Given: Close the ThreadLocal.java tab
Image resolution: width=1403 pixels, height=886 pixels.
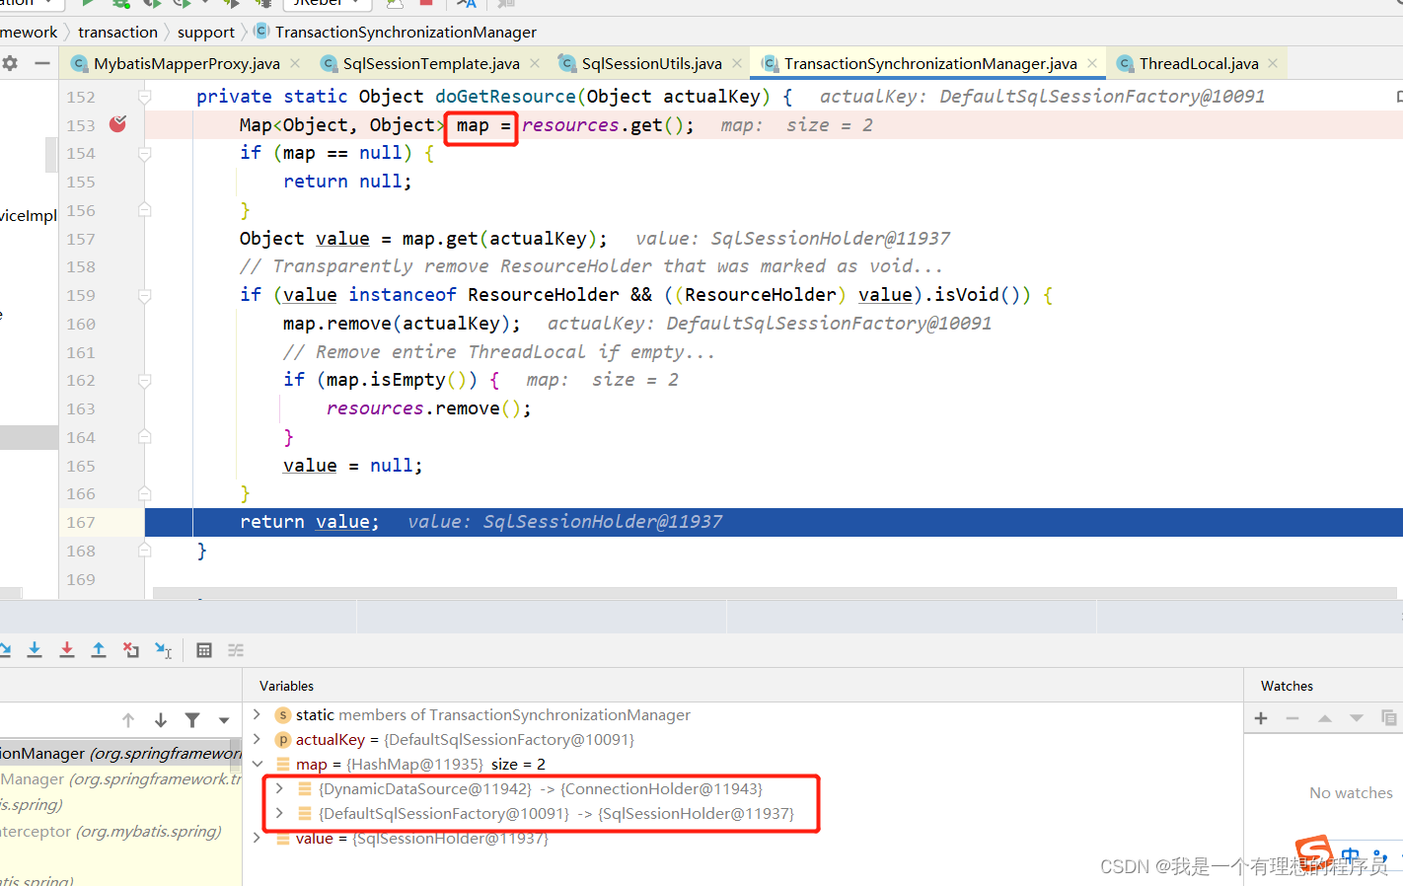Looking at the screenshot, I should 1273,63.
